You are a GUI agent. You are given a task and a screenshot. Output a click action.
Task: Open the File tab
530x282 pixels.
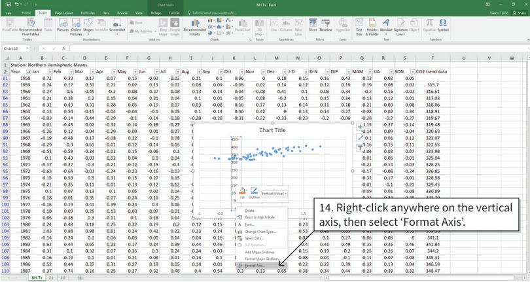point(9,13)
